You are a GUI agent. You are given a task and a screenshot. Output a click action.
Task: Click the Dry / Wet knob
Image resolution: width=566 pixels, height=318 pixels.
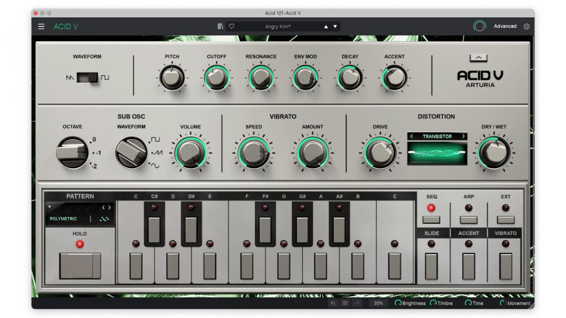494,153
